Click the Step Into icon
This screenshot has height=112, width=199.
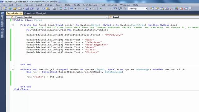coord(115,8)
